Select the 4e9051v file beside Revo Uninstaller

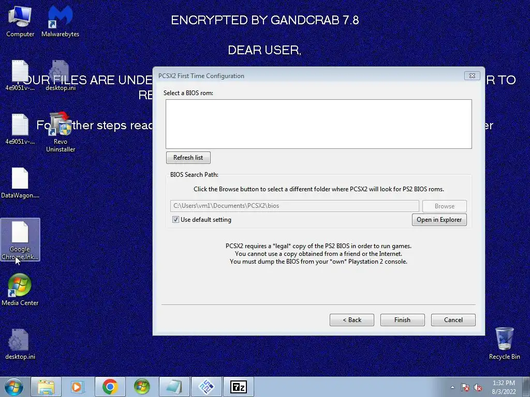coord(20,129)
